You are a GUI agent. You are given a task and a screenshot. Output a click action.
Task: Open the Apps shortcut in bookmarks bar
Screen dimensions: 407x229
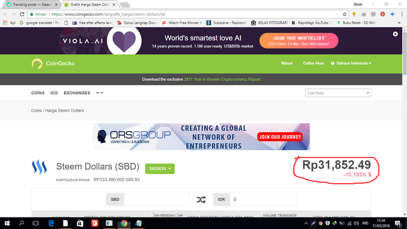click(x=9, y=23)
